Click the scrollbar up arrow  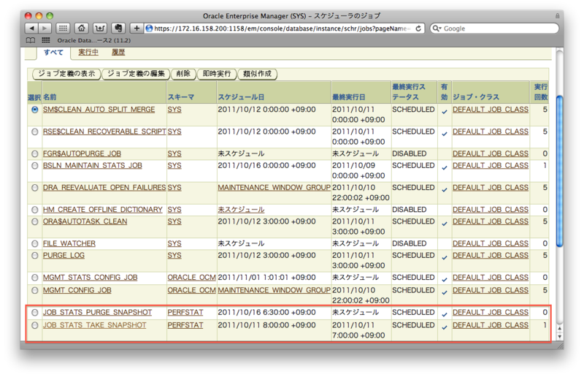559,329
